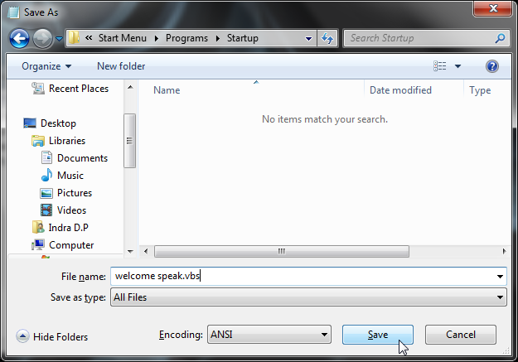Click the Refresh button next to address bar
Screen dimensions: 518x362
point(327,39)
